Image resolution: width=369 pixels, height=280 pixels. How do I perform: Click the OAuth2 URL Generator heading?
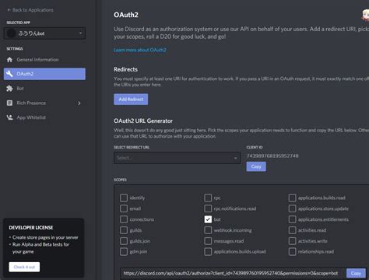[x=143, y=121]
